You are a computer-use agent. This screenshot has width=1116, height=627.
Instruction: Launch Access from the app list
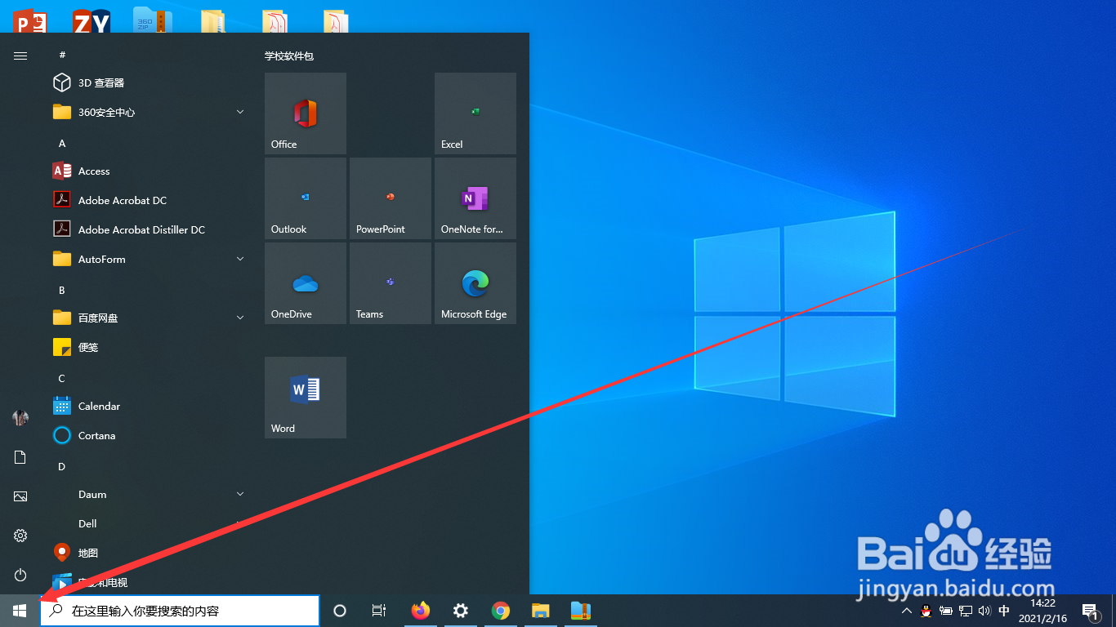pos(149,171)
